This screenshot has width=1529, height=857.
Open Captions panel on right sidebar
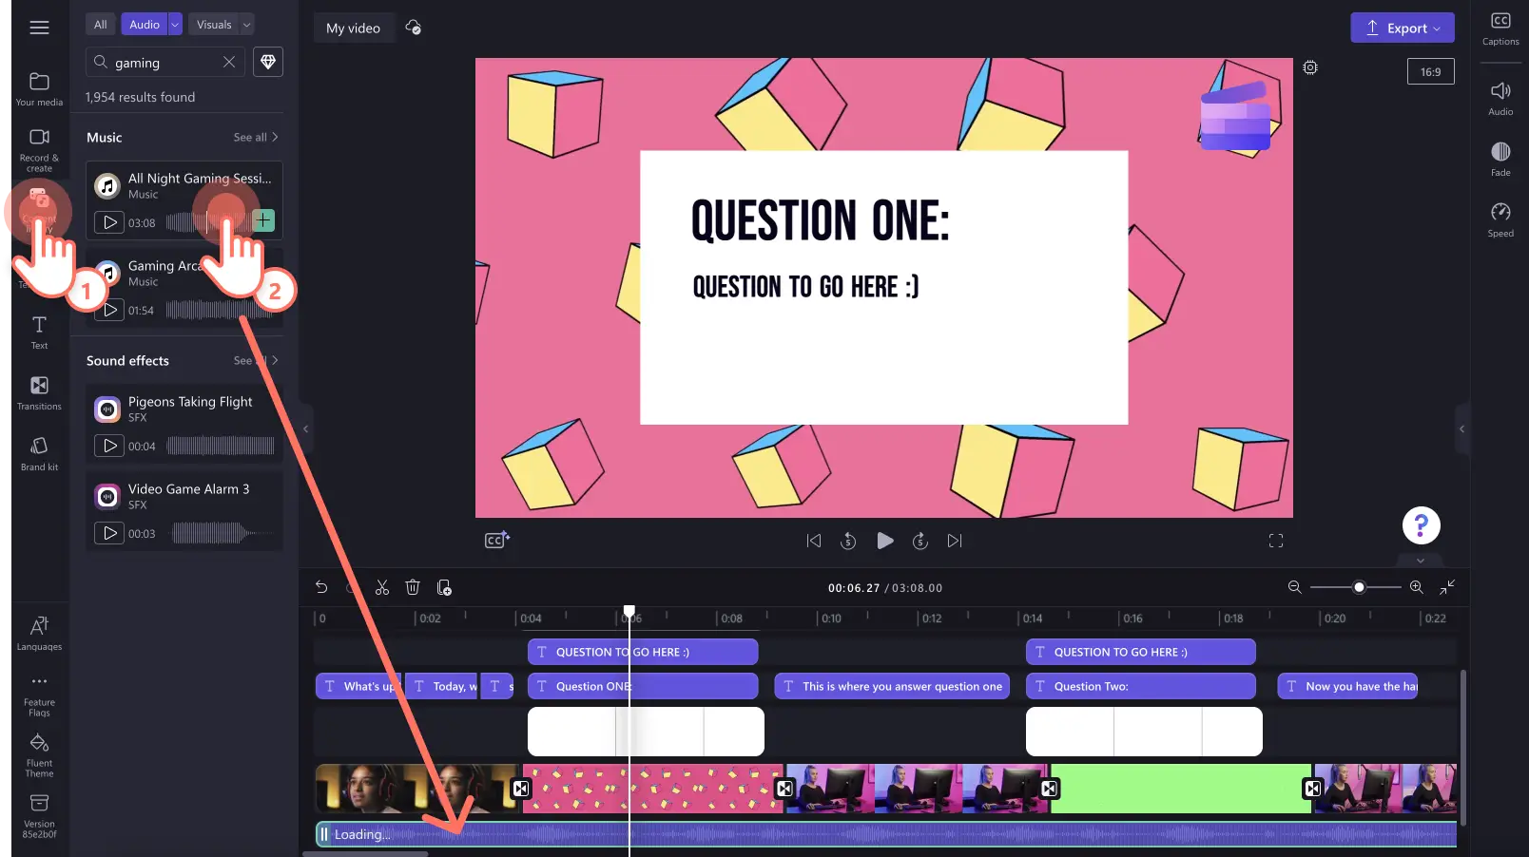1500,29
